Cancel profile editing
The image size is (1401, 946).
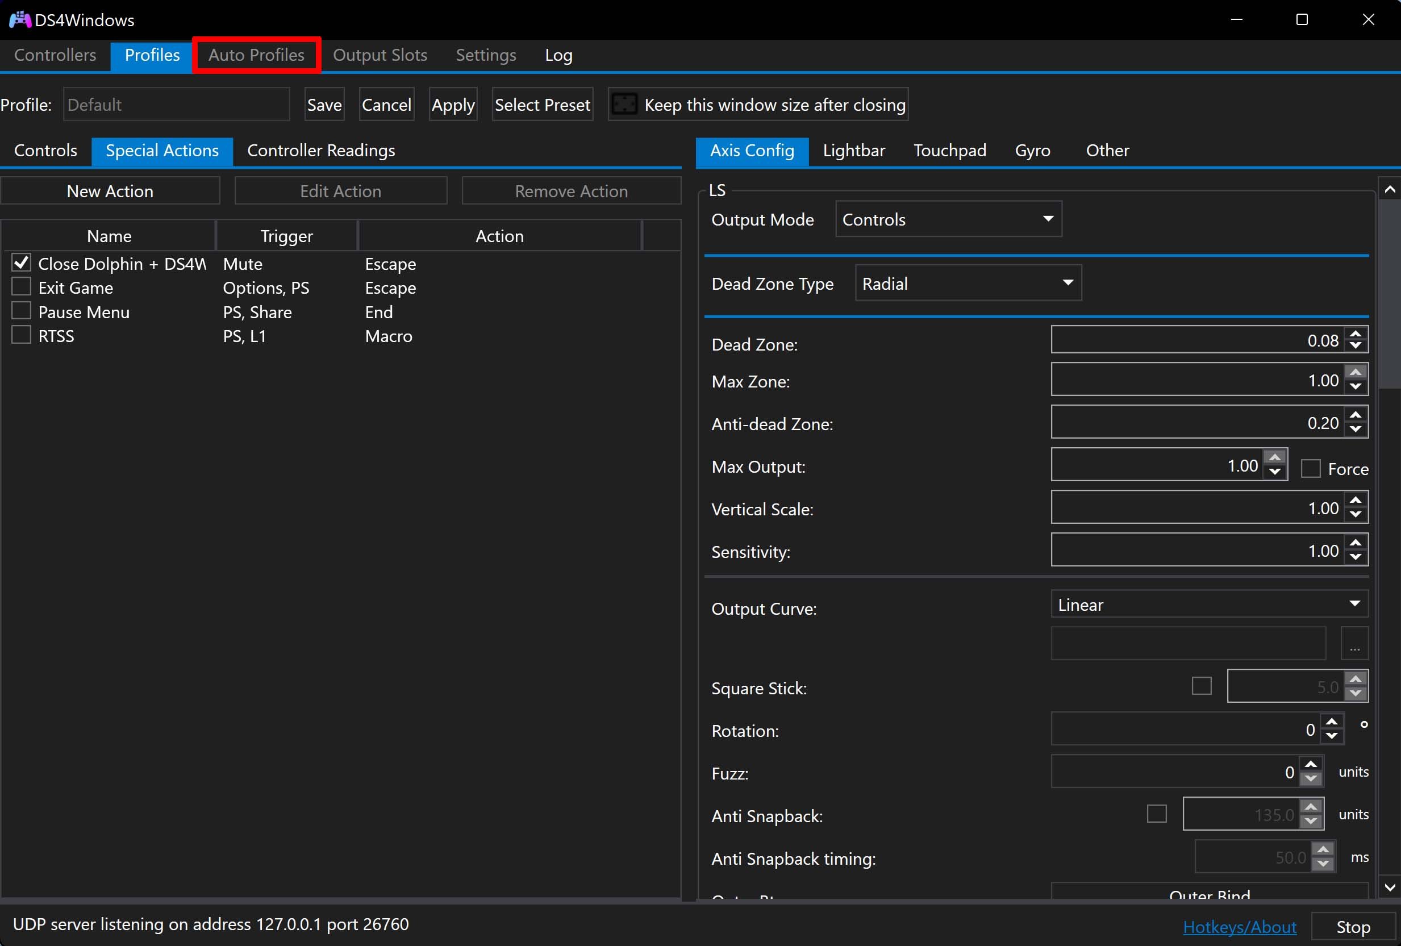[x=386, y=105]
